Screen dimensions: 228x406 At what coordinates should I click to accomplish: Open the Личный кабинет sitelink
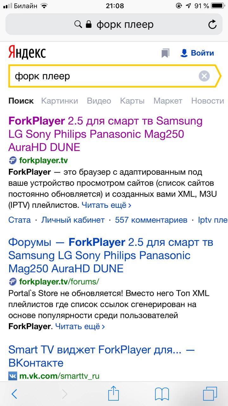point(73,220)
